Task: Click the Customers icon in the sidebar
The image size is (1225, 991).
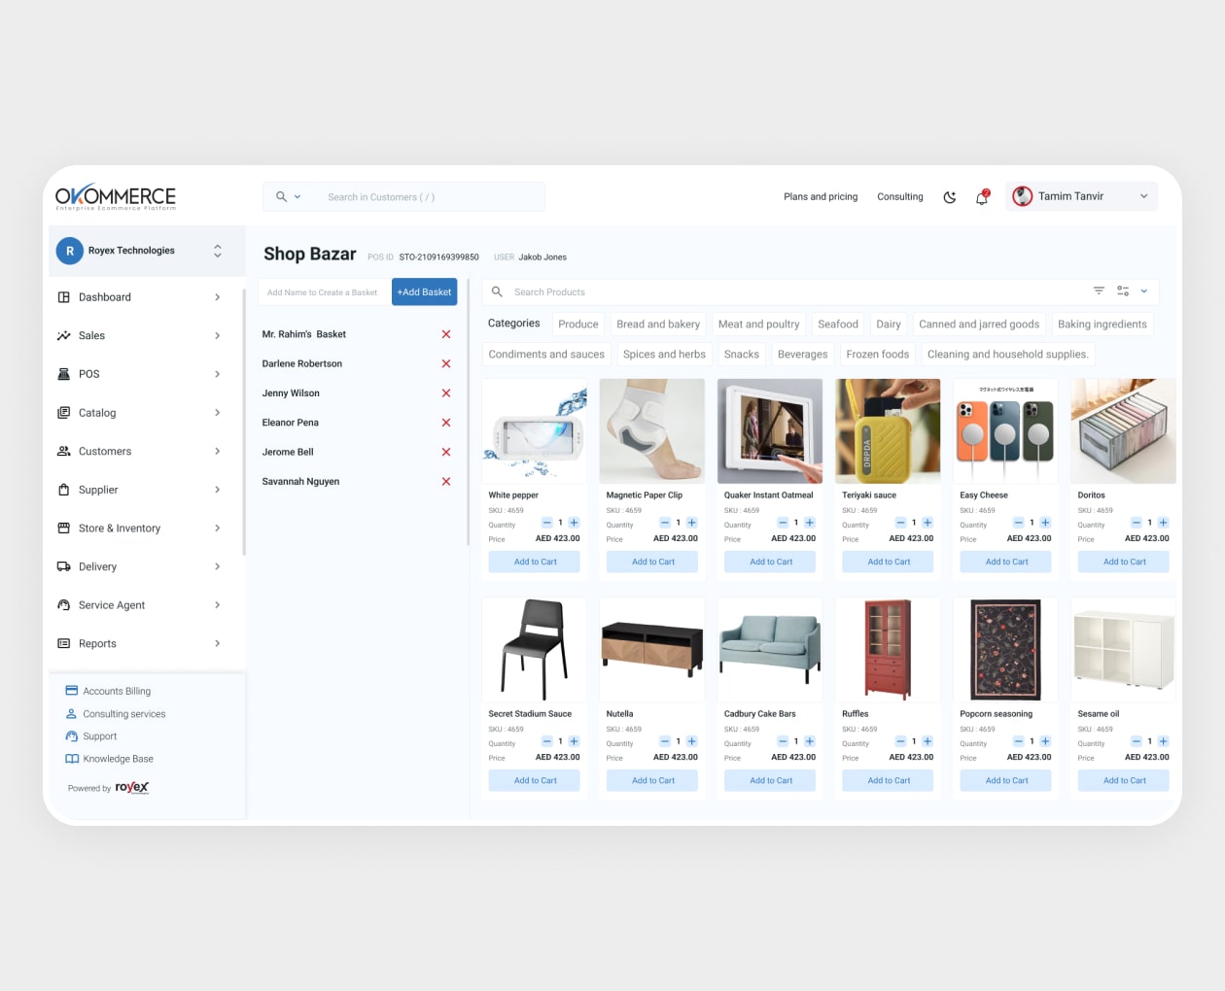Action: 62,451
